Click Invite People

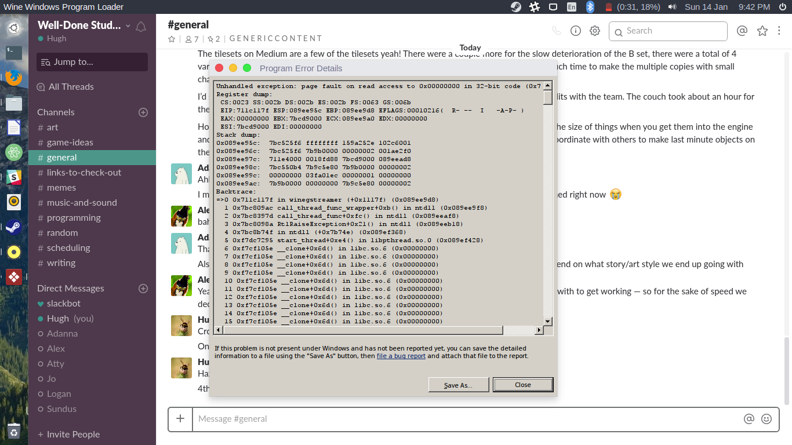(x=68, y=435)
